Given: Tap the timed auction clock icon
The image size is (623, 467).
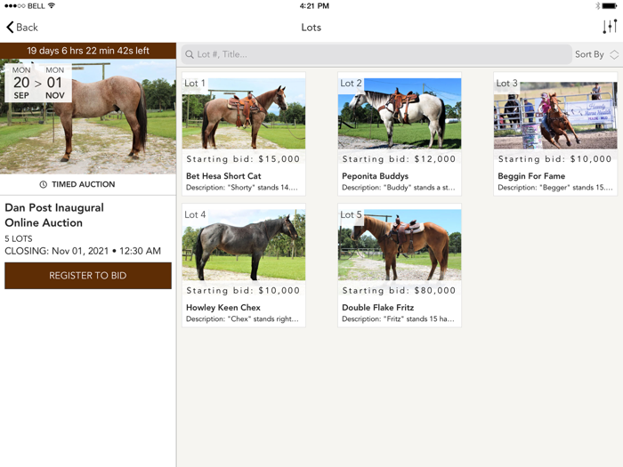Looking at the screenshot, I should tap(44, 184).
